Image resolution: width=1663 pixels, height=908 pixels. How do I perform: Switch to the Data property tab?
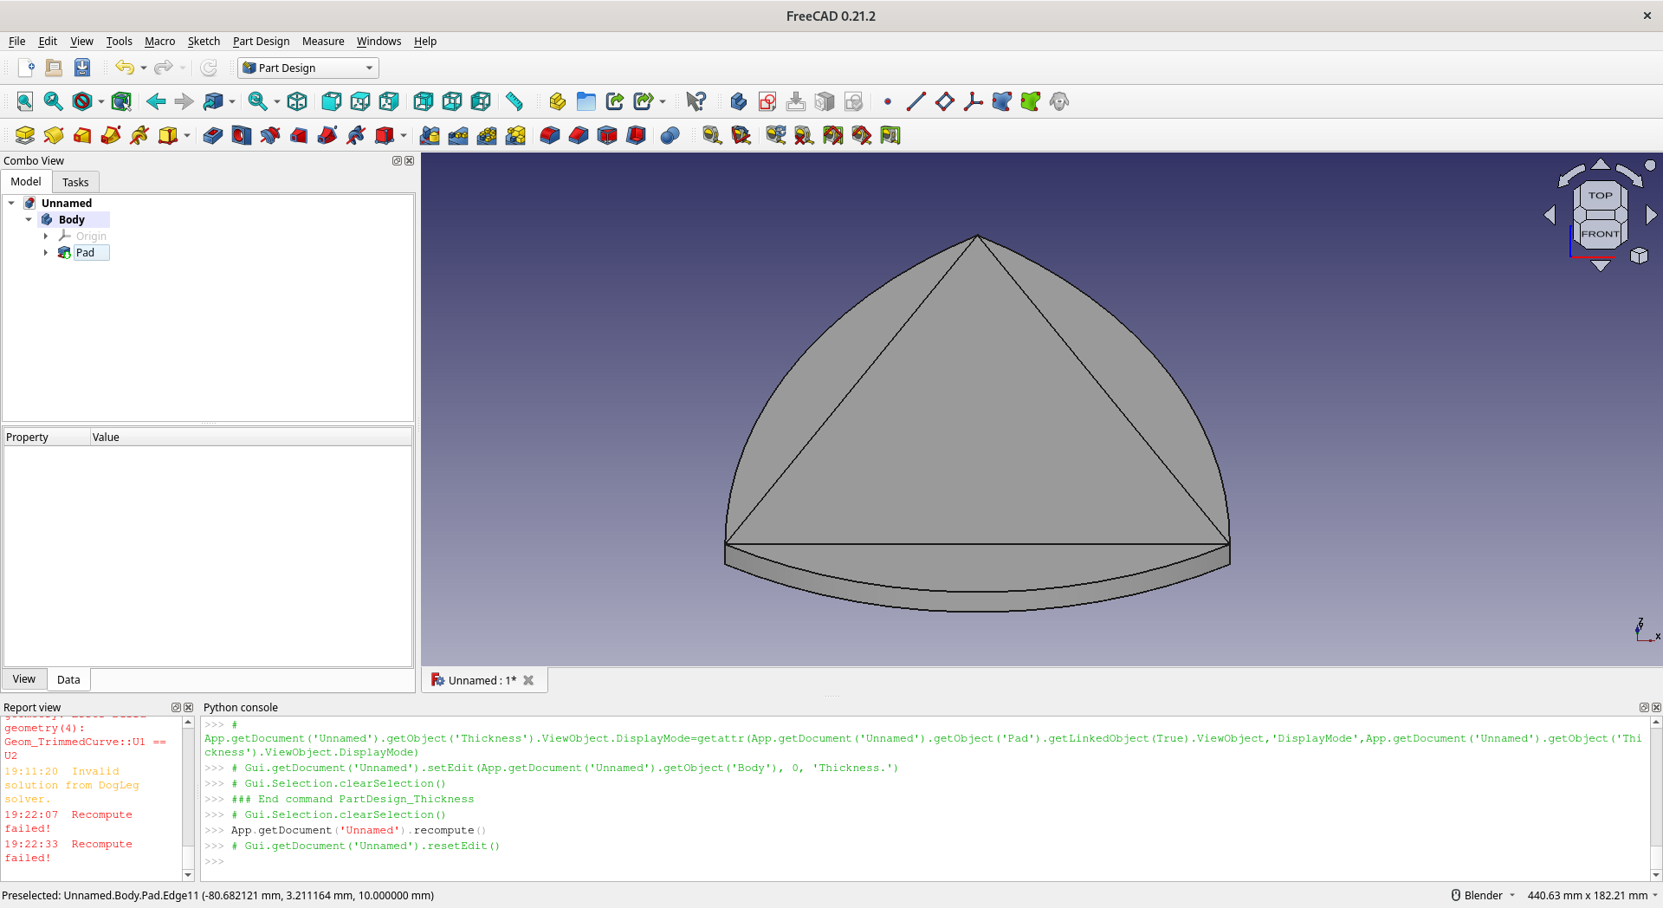(x=68, y=680)
